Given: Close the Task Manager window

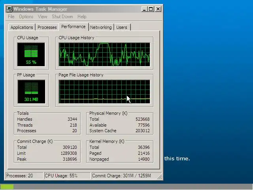Looking at the screenshot, I should pos(158,9).
